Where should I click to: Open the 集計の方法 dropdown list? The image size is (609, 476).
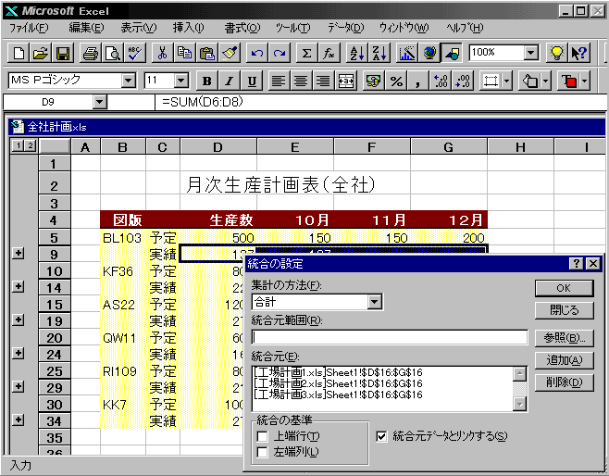tap(374, 301)
